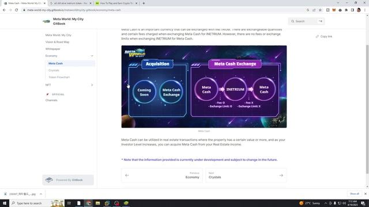Open Whitepaper in the sidebar
Image resolution: width=369 pixels, height=207 pixels.
pos(52,49)
